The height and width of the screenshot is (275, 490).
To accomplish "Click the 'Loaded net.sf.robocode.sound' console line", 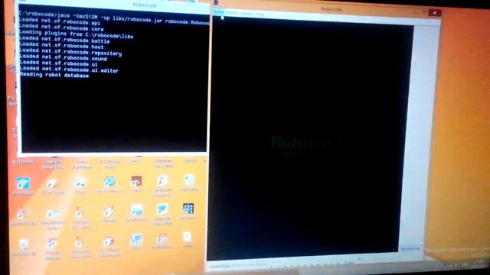I will tap(64, 58).
